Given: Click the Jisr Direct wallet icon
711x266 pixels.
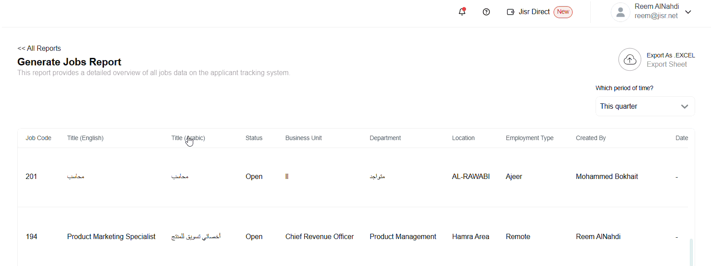Looking at the screenshot, I should click(x=510, y=12).
